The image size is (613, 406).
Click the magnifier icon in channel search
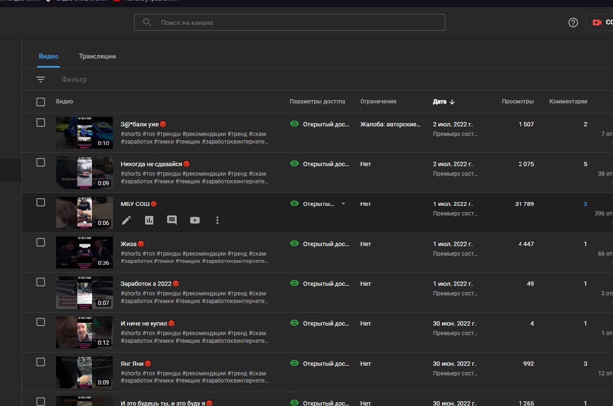click(148, 23)
